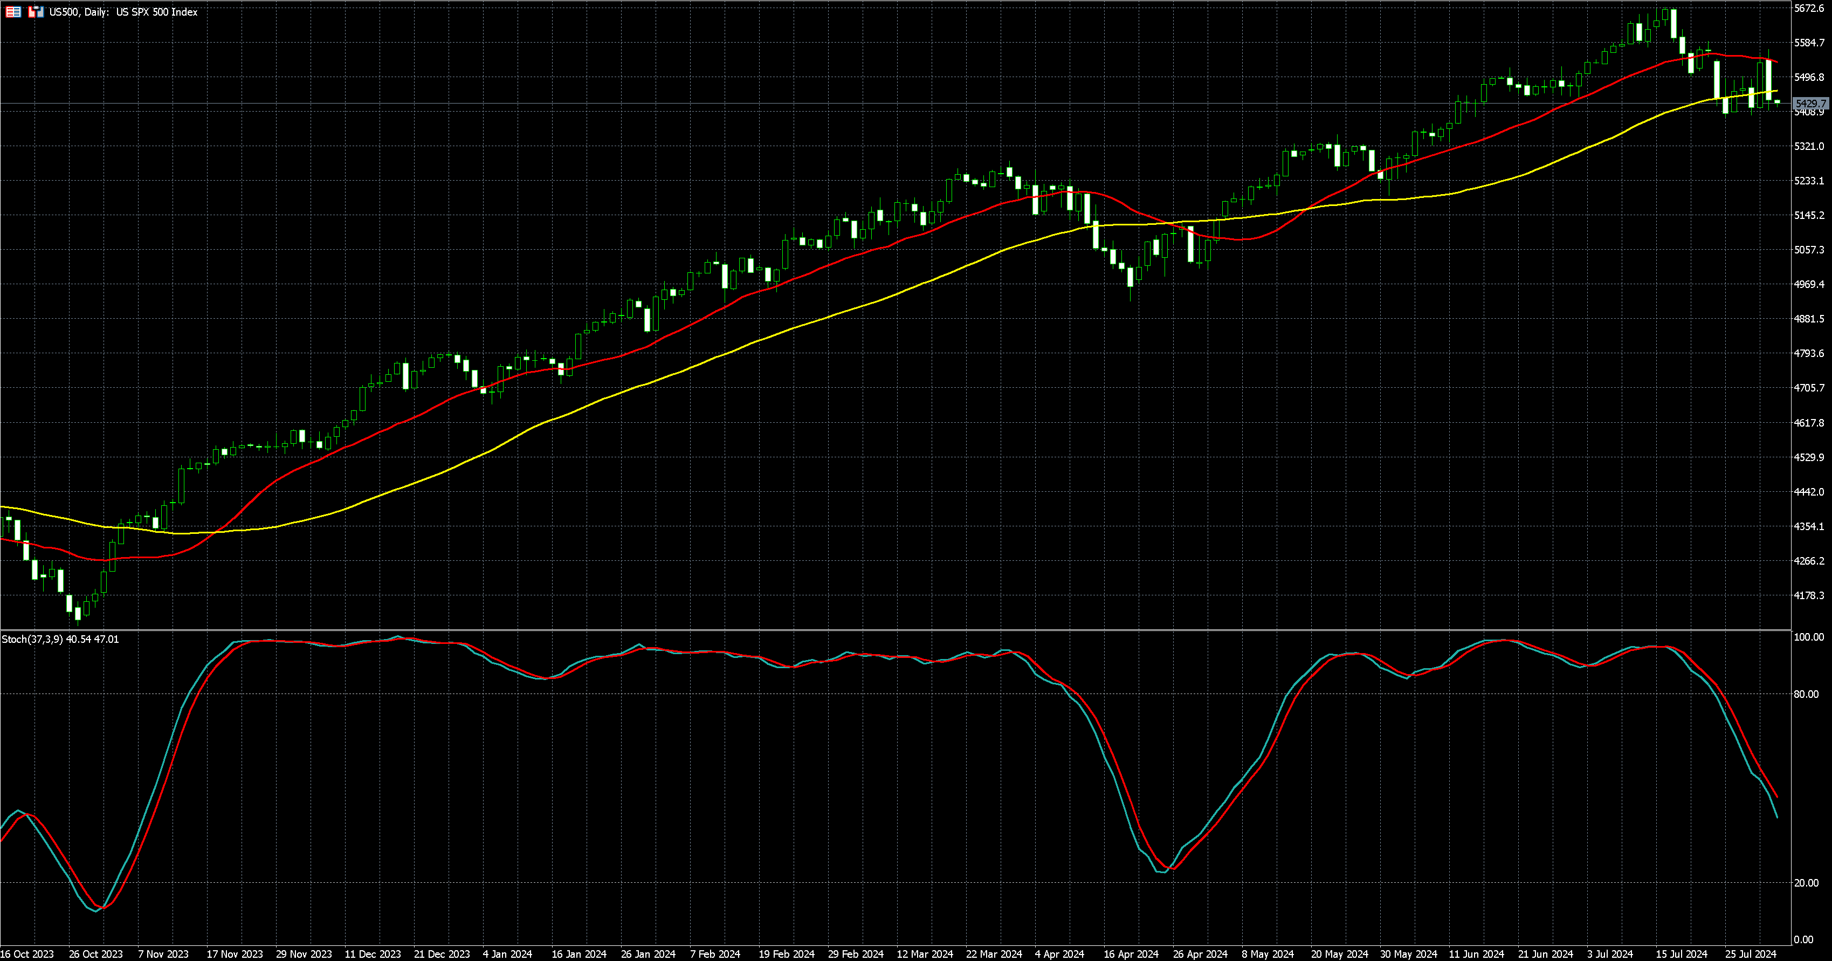Click the 8 May 2024 date label
This screenshot has width=1832, height=961.
pyautogui.click(x=1268, y=954)
